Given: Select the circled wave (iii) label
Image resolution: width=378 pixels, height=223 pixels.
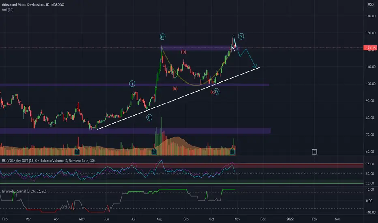Looking at the screenshot, I should click(x=163, y=36).
